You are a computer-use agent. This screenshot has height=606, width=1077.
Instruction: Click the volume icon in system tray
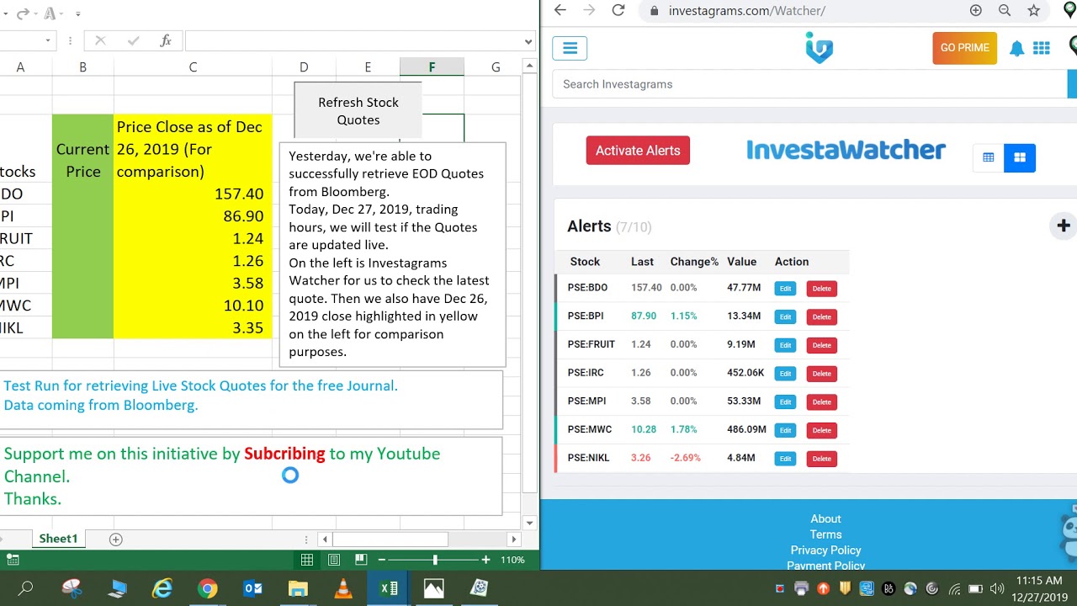(997, 588)
